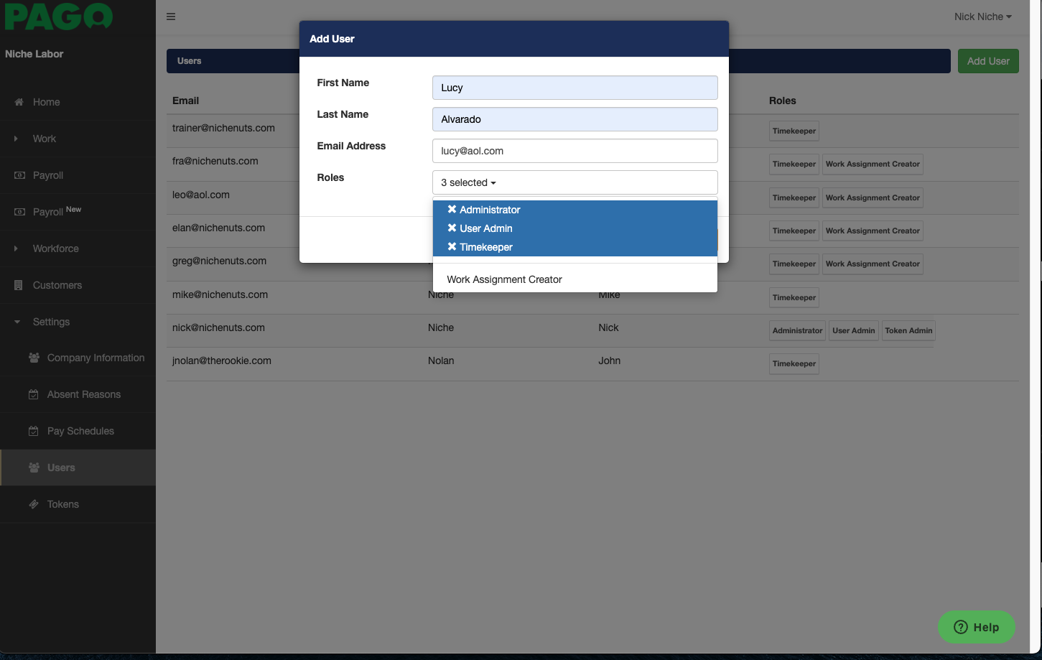This screenshot has width=1042, height=660.
Task: Click the Tokens tag icon
Action: click(x=34, y=504)
